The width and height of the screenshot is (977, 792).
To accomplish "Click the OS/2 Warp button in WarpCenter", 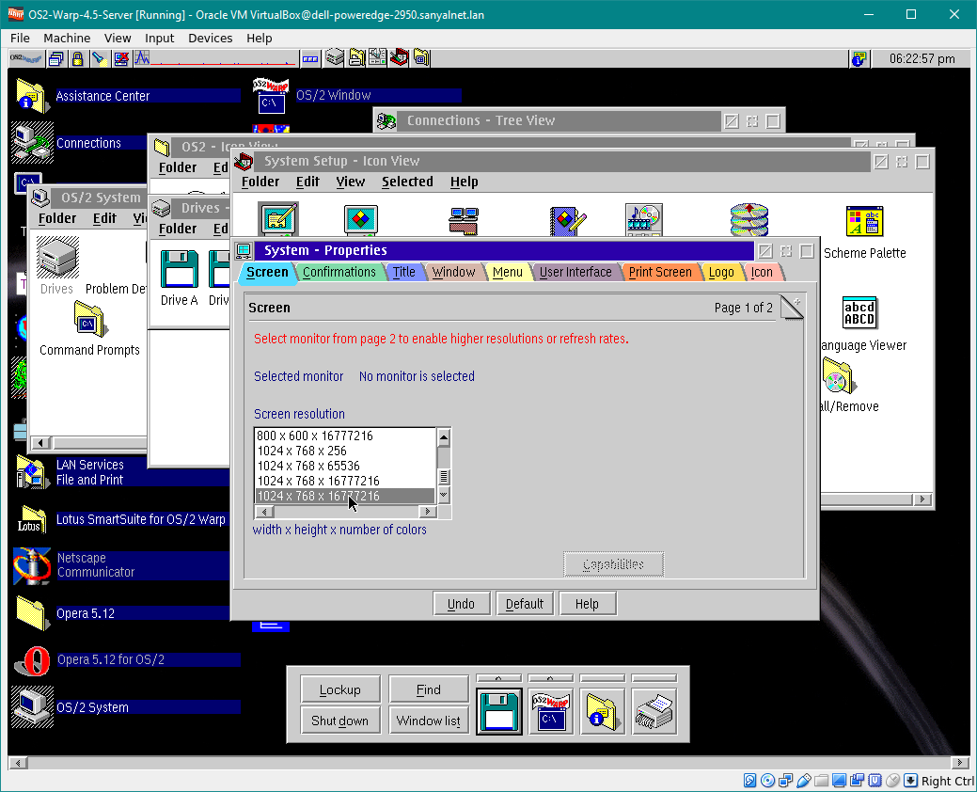I will coord(26,58).
